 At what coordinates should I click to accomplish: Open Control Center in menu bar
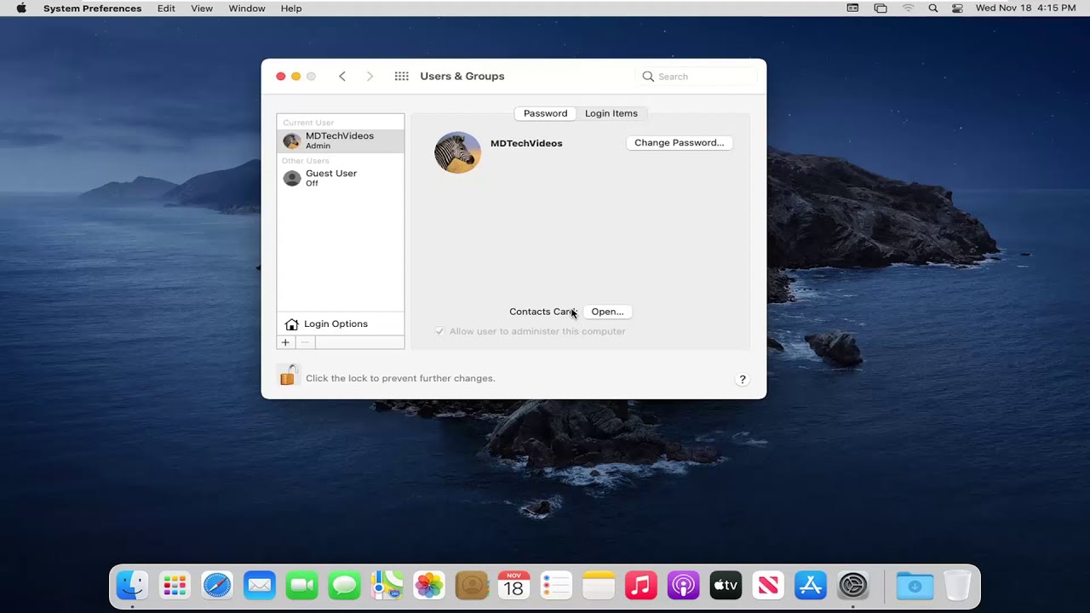[x=958, y=8]
